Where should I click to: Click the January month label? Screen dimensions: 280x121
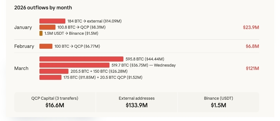(23, 27)
